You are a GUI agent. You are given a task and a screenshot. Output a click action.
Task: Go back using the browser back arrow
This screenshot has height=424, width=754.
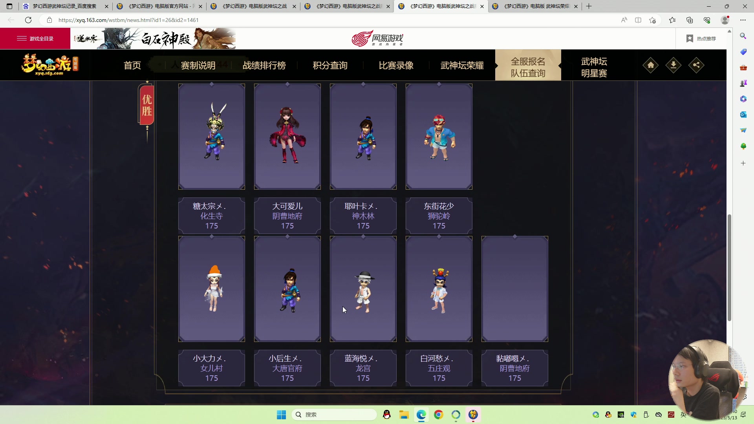tap(11, 20)
